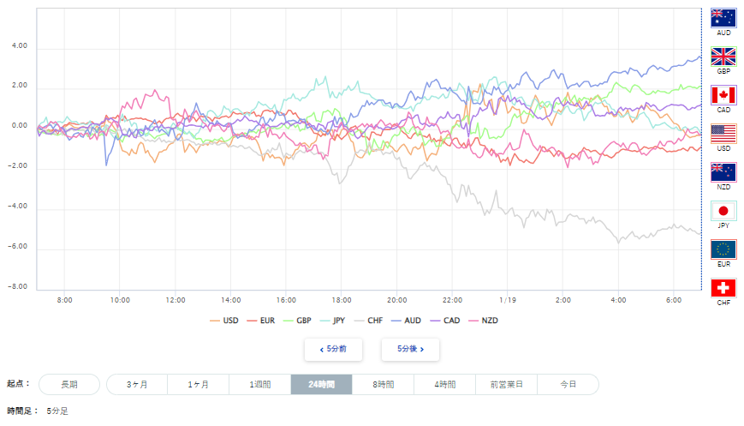Select the 前営業日 range tab
744x426 pixels.
click(506, 384)
